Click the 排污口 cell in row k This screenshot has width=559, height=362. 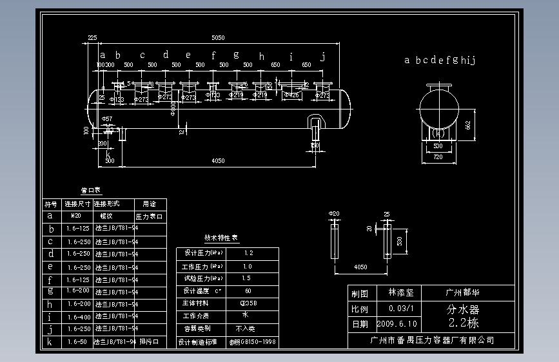[x=149, y=341]
